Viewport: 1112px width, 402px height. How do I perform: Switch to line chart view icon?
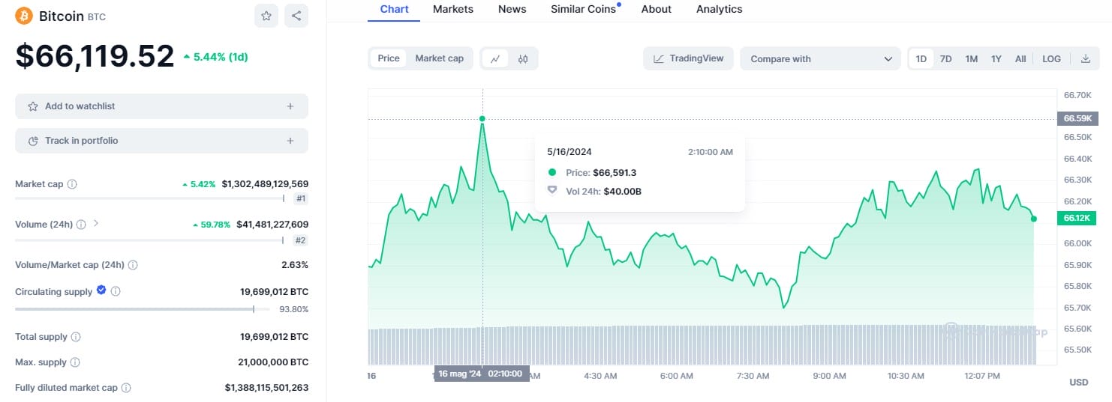pos(495,58)
